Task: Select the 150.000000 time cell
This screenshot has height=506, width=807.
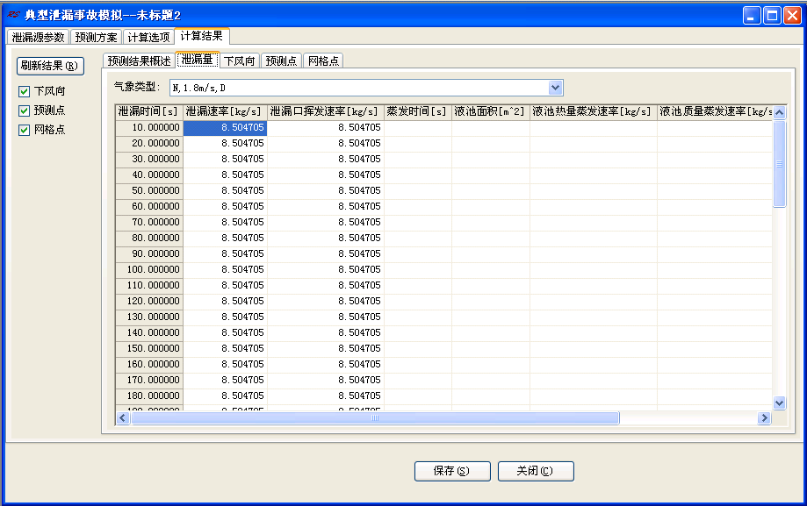Action: [x=149, y=349]
